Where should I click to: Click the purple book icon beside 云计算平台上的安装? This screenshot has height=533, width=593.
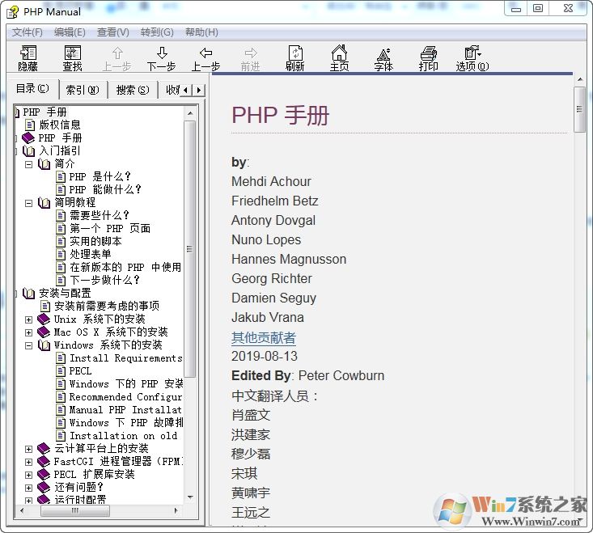pyautogui.click(x=44, y=449)
